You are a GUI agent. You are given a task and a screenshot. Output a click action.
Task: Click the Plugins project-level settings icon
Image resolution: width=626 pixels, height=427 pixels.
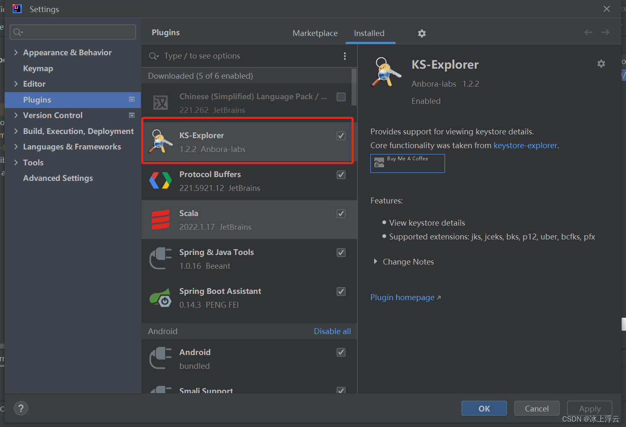coord(132,99)
